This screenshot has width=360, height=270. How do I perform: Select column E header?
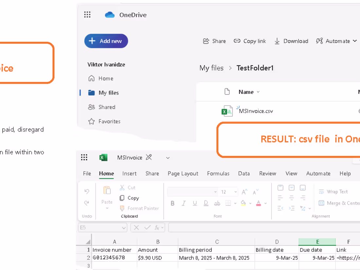pos(317,242)
